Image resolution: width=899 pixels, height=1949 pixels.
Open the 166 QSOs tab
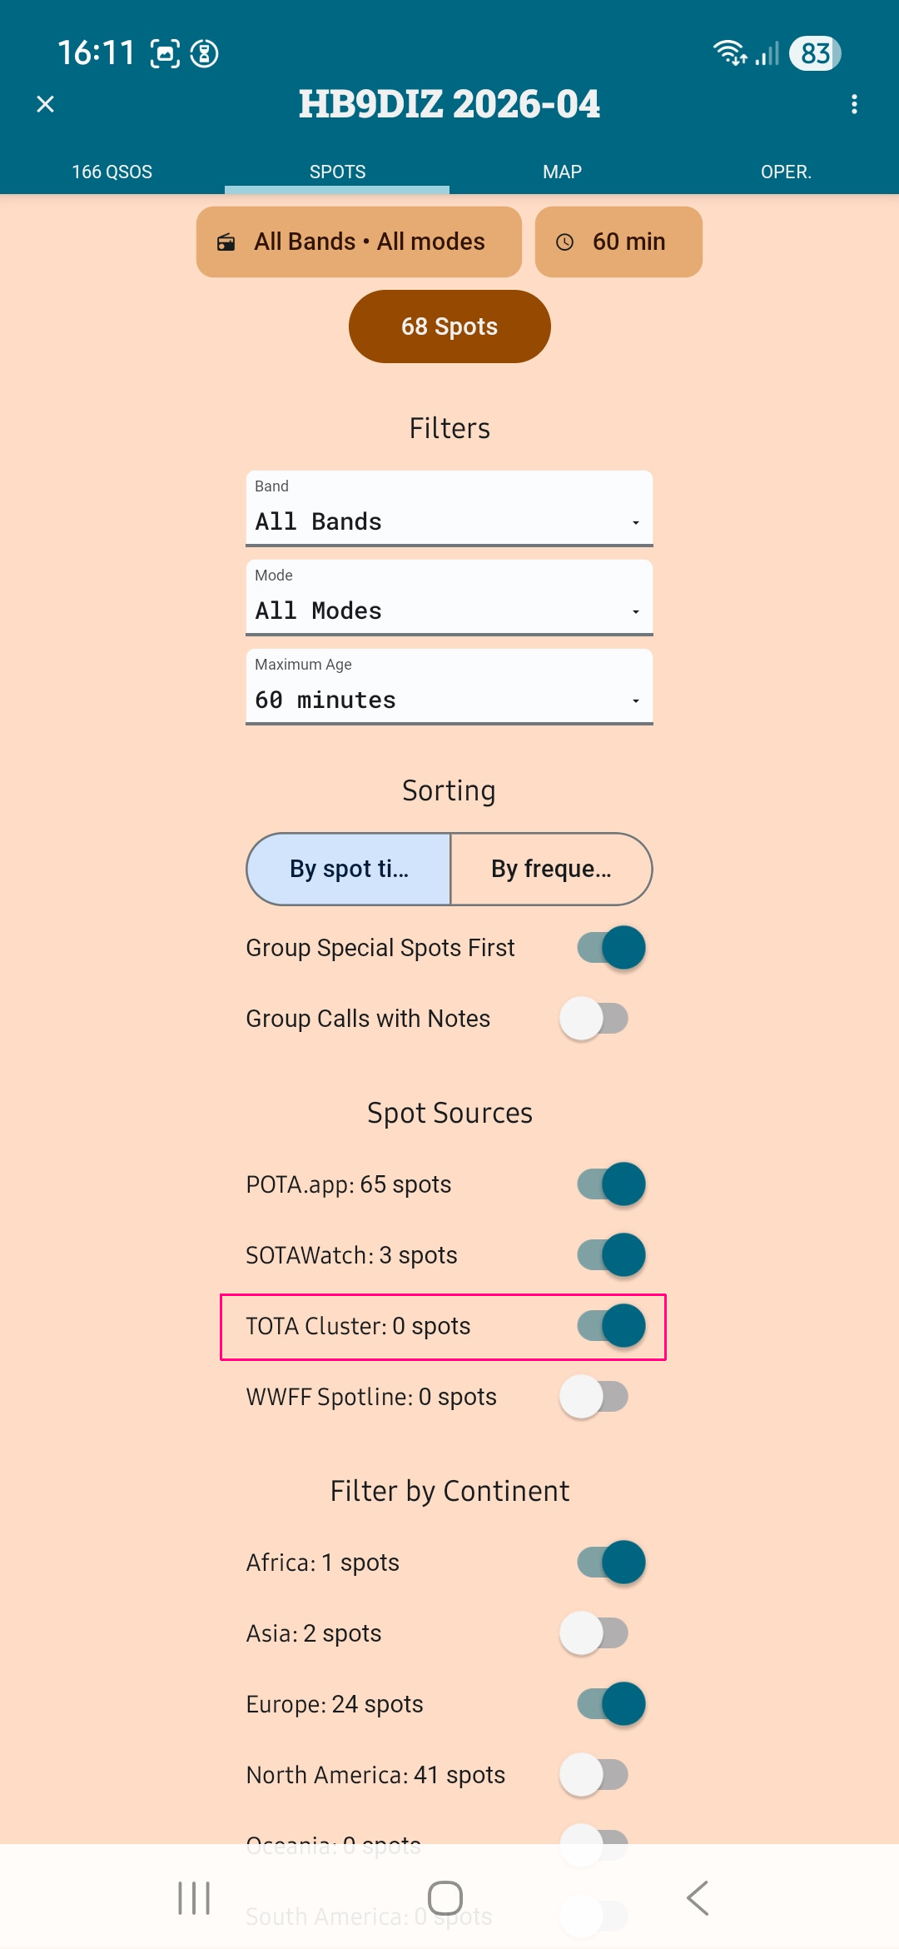point(112,172)
